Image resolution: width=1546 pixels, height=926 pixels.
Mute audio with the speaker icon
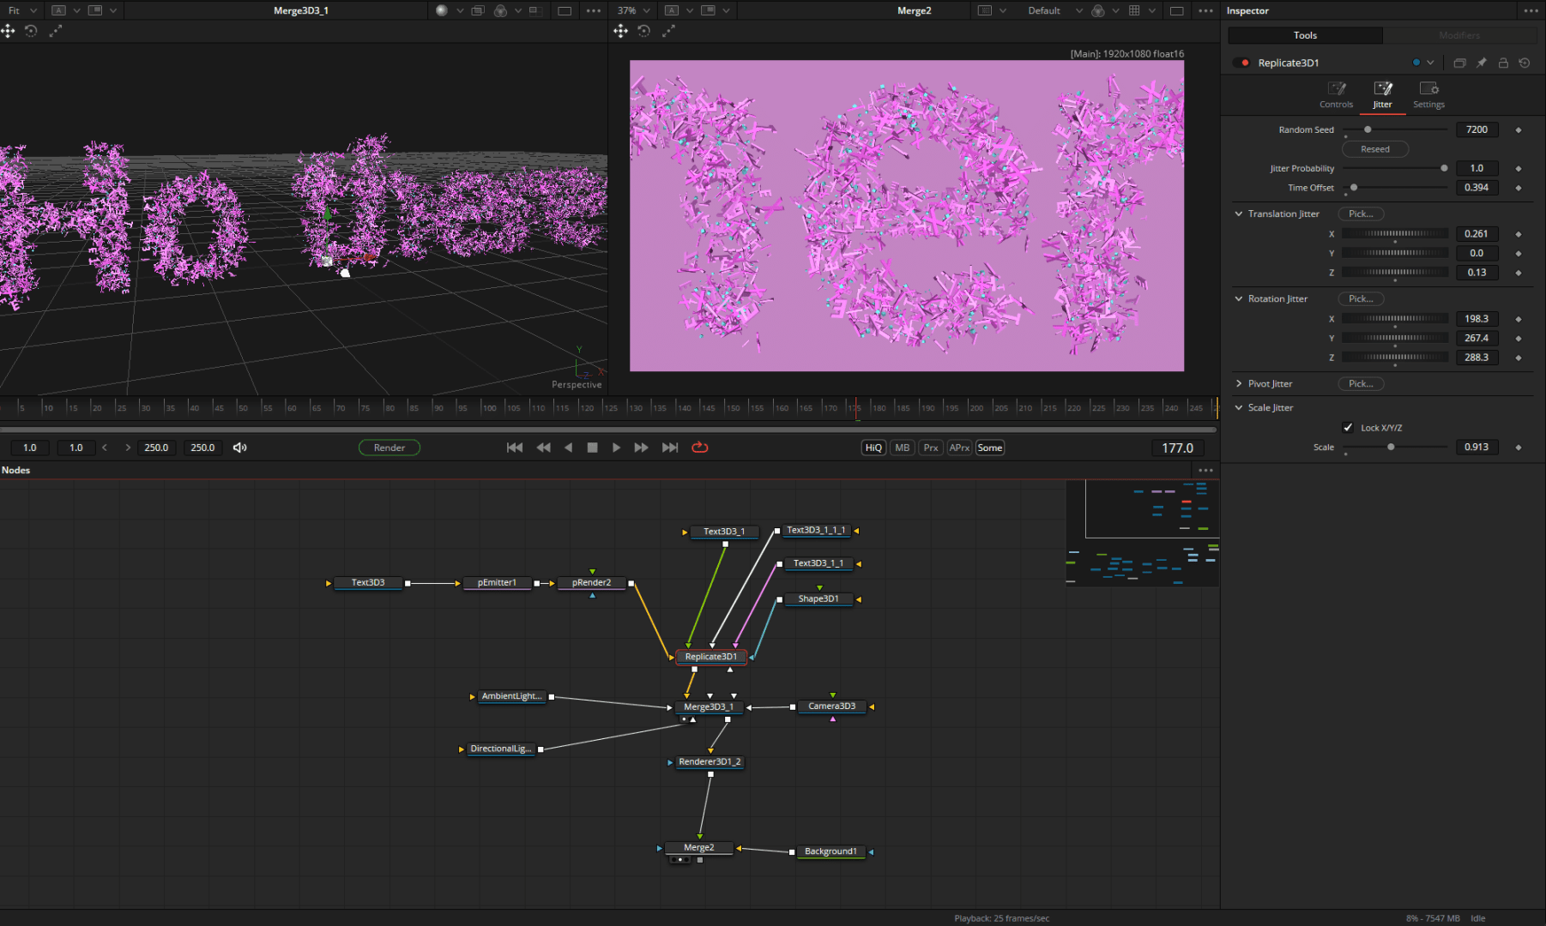[x=240, y=447]
